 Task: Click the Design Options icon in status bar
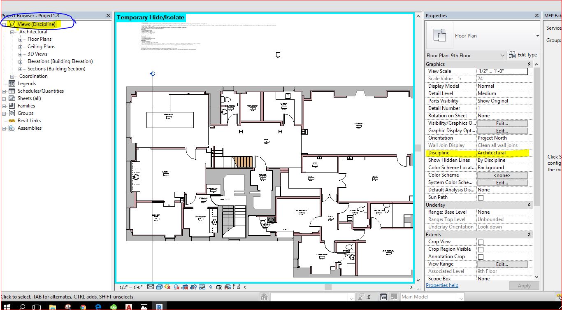coord(383,297)
